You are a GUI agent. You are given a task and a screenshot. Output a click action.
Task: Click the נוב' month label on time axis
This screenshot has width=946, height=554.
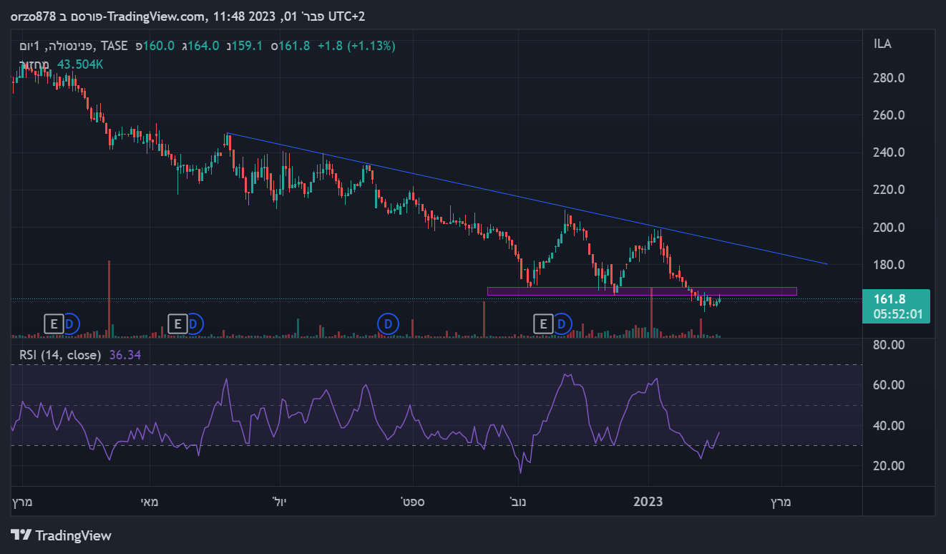coord(520,502)
